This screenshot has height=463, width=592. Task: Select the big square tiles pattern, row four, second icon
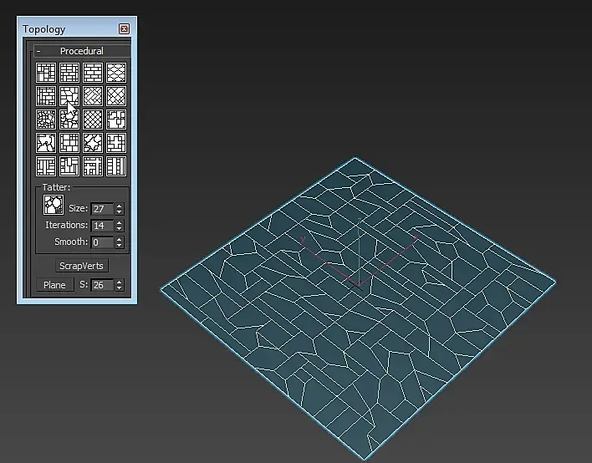(x=69, y=143)
